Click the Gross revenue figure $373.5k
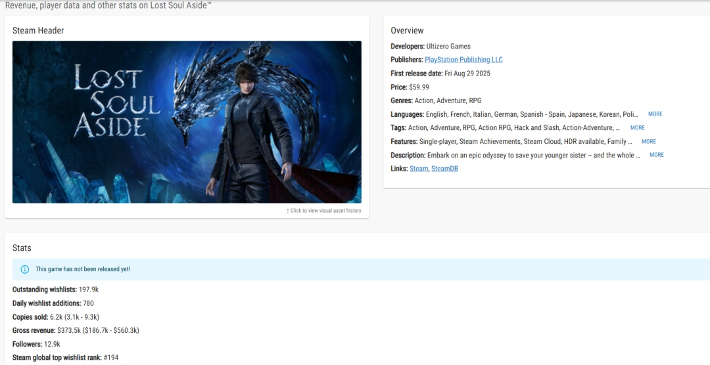This screenshot has width=710, height=365. [x=69, y=331]
